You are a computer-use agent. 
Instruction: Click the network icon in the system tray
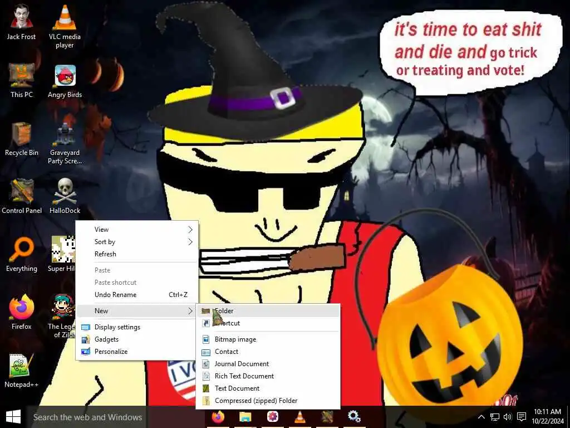495,417
